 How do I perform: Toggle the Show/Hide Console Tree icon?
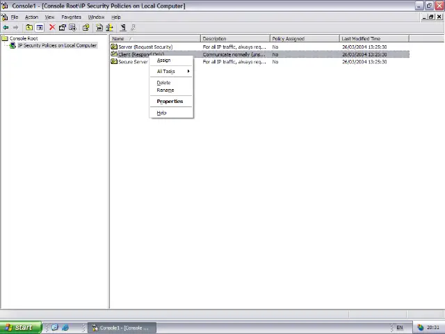(40, 28)
